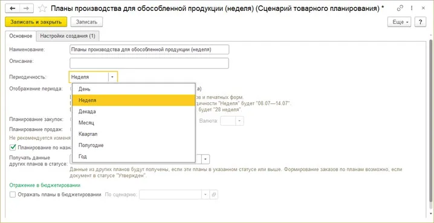Click the По сценарию input field
Viewport: 434px width, 223px height.
point(170,195)
